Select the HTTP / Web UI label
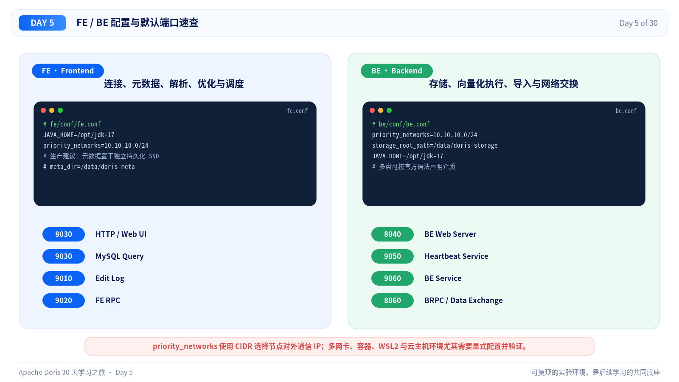679x382 pixels. coord(121,234)
